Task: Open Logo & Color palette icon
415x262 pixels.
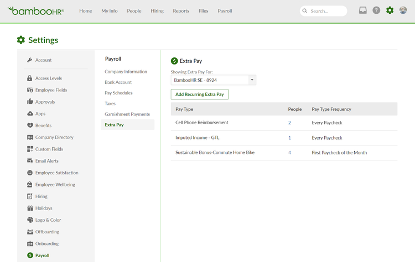Action: (30, 220)
